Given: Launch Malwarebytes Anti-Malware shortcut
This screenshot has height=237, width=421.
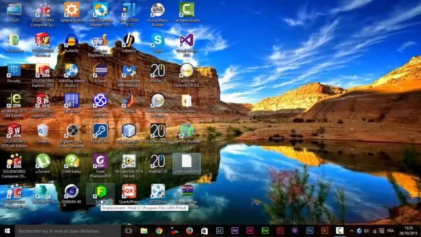Looking at the screenshot, I should [x=129, y=75].
